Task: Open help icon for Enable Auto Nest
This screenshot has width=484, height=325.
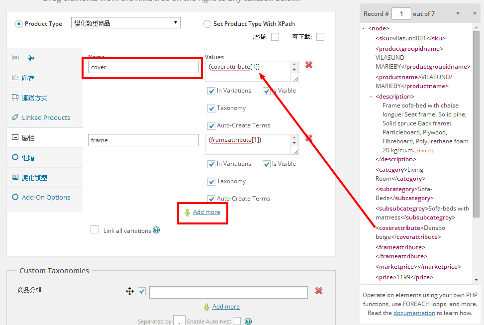Action: 248,322
